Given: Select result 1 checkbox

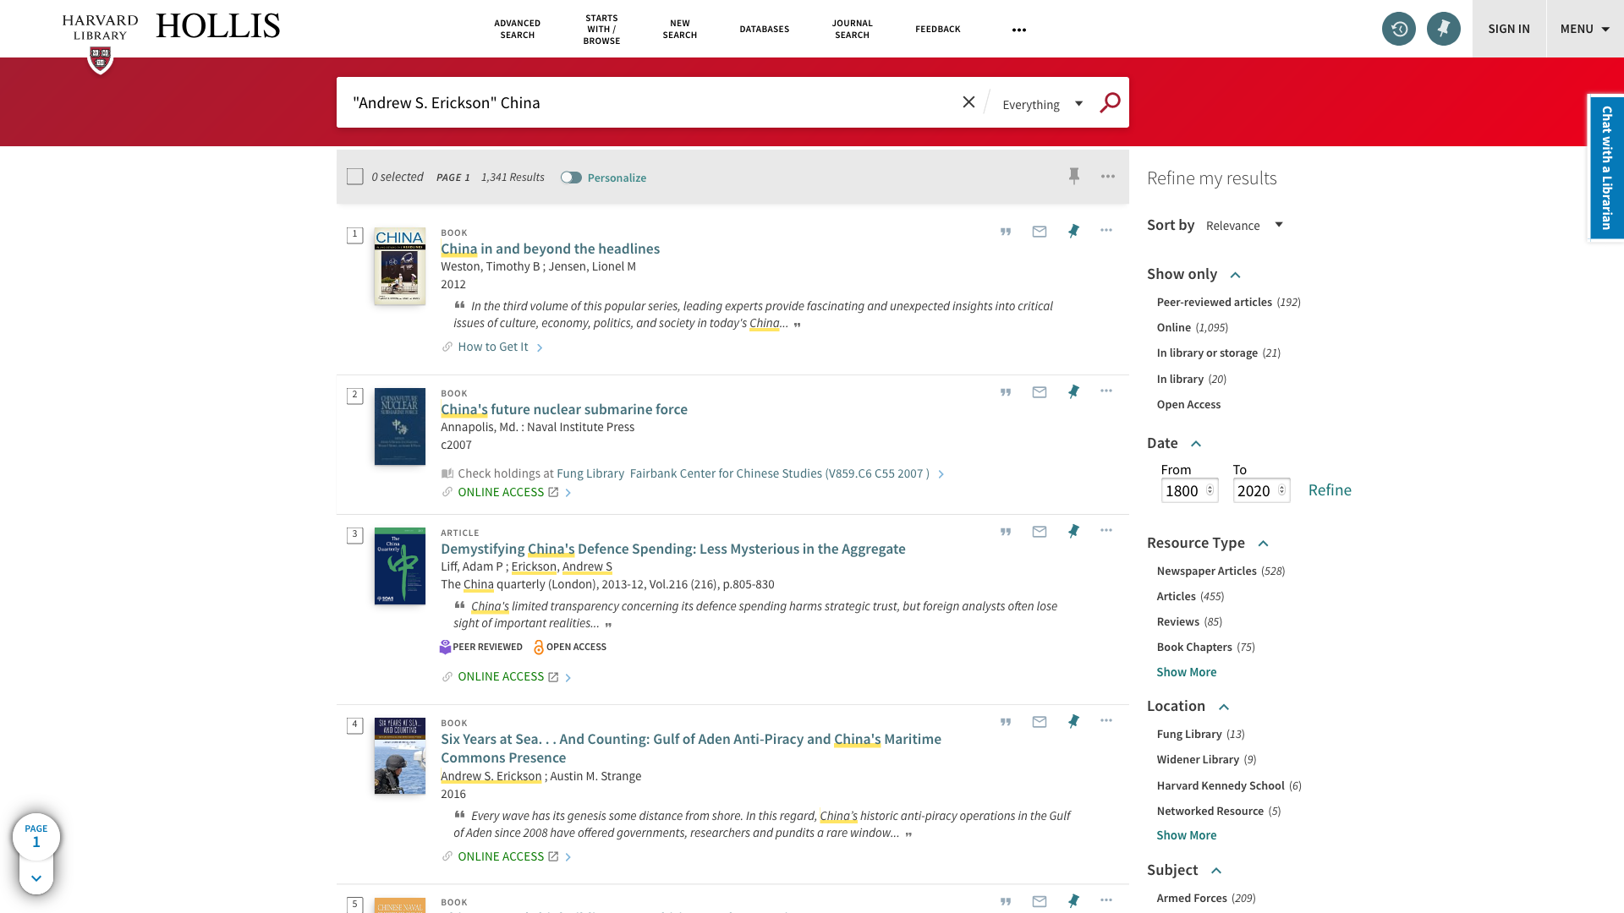Looking at the screenshot, I should [355, 235].
